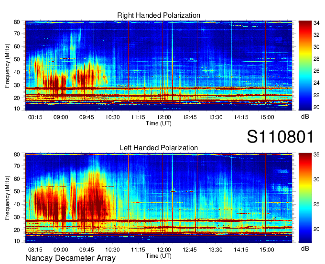The width and height of the screenshot is (325, 264).
Task: Click 10:30 tick on Right Handed plot
Action: pyautogui.click(x=112, y=117)
